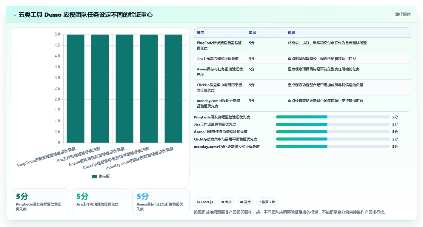Click 重点观察功能整合是否增加成员 description

pyautogui.click(x=325, y=85)
